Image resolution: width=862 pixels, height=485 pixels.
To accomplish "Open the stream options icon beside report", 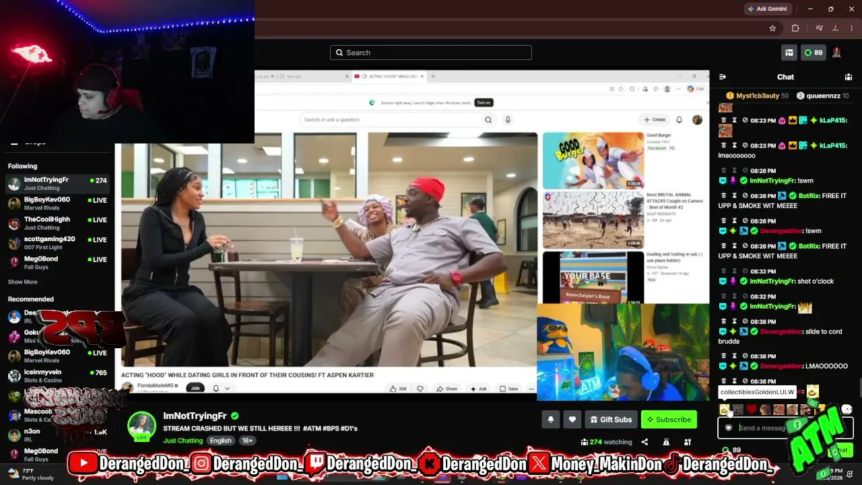I will point(688,442).
